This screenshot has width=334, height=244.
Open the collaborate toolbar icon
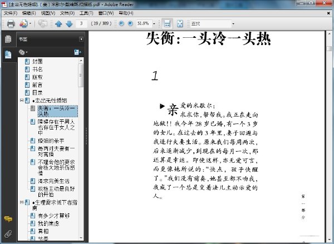[23, 23]
